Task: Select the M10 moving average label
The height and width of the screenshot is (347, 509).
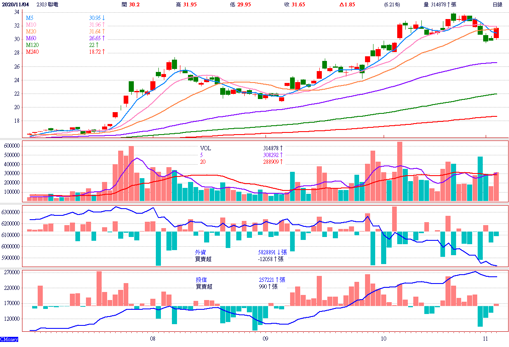Action: coord(30,25)
